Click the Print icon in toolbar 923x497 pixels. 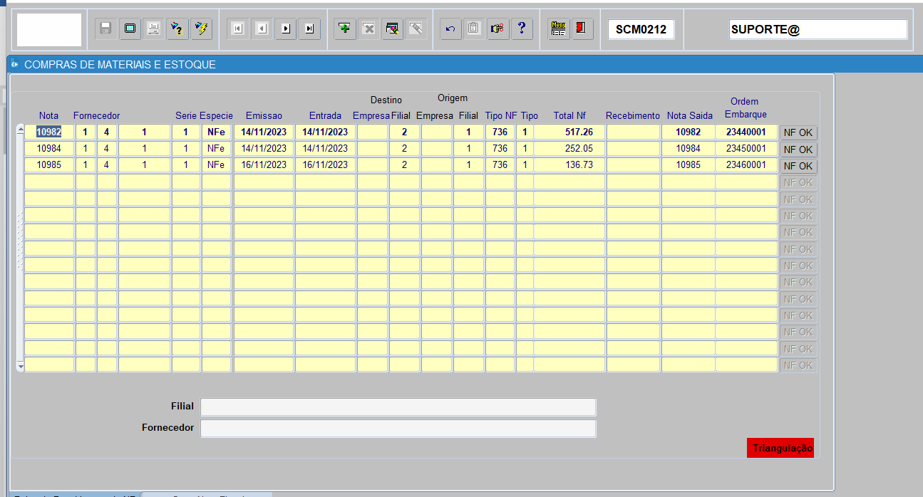153,28
